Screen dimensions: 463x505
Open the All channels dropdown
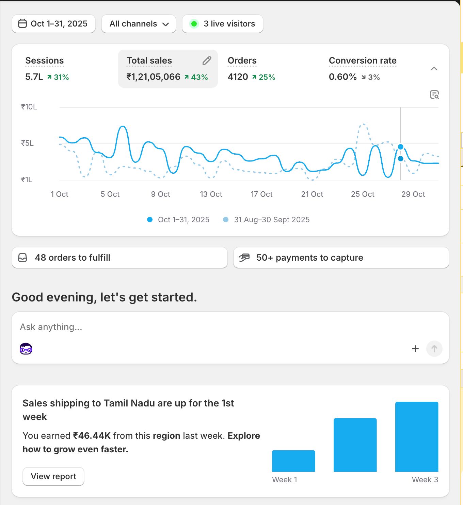coord(139,24)
